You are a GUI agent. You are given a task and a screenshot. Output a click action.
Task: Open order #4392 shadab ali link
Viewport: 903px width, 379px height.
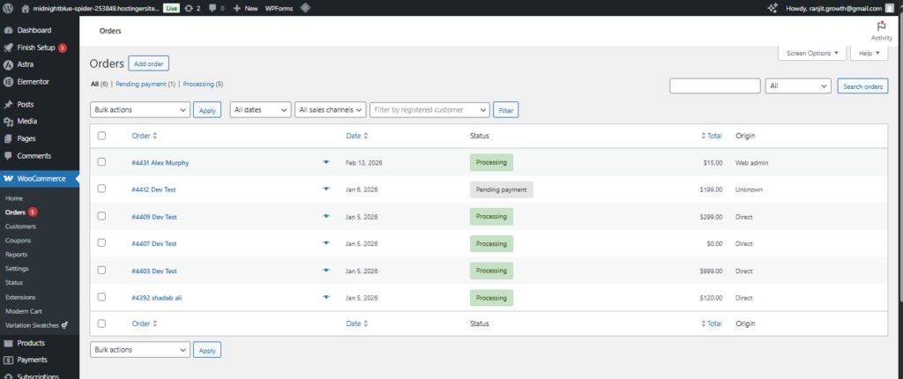(x=157, y=298)
